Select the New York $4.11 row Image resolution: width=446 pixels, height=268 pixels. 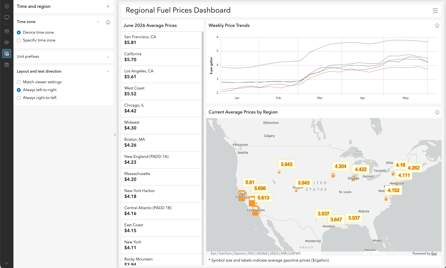tap(161, 245)
